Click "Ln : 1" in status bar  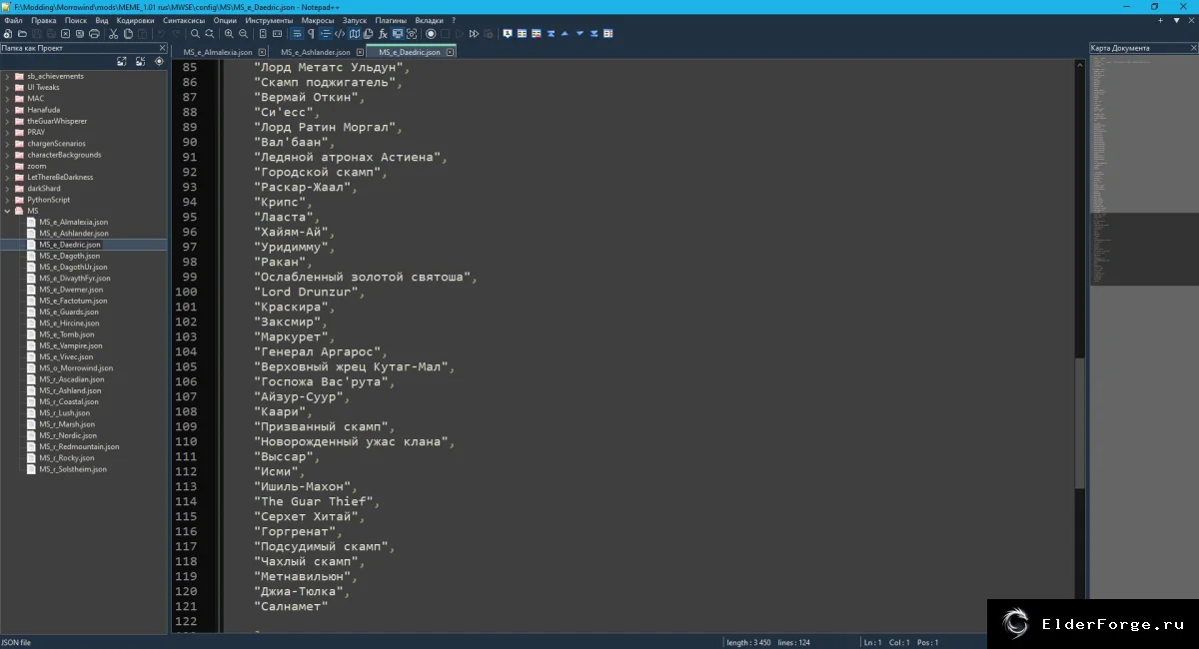coord(873,642)
